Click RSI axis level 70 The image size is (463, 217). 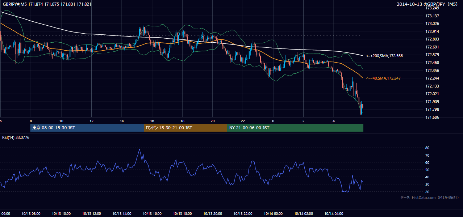click(x=427, y=155)
